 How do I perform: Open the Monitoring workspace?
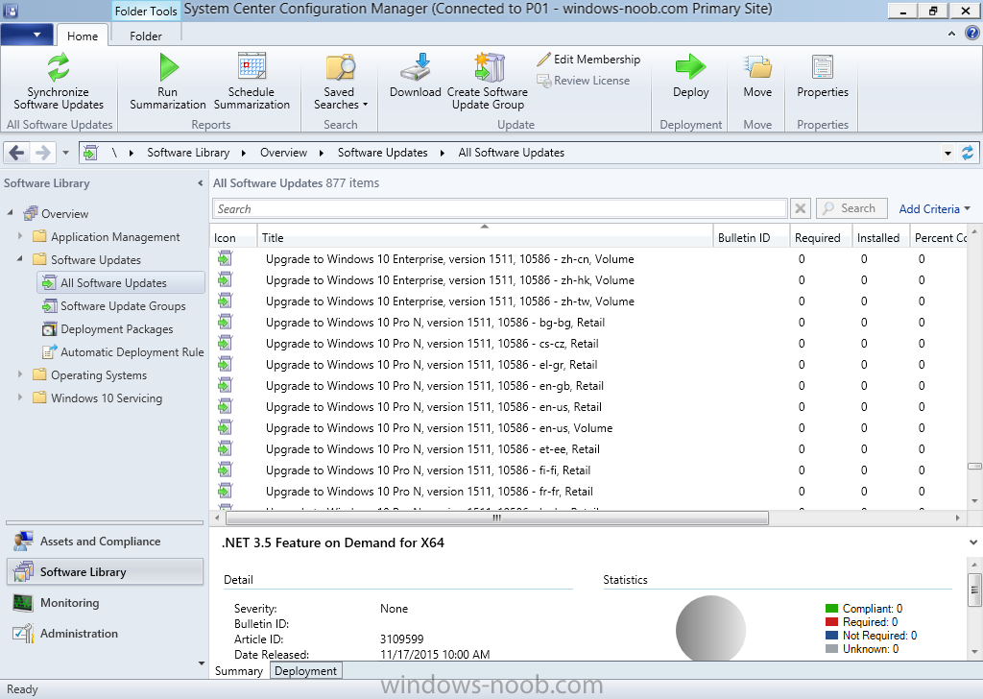coord(105,602)
